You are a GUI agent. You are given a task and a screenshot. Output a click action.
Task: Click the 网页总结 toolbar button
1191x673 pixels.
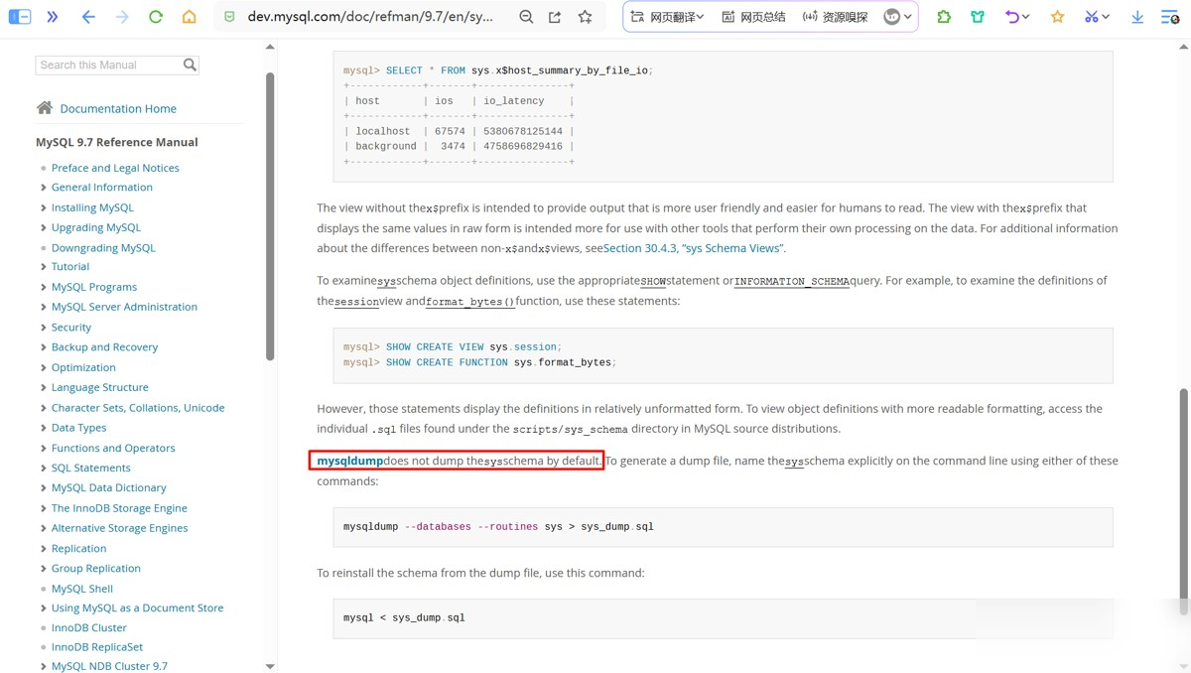(x=753, y=17)
